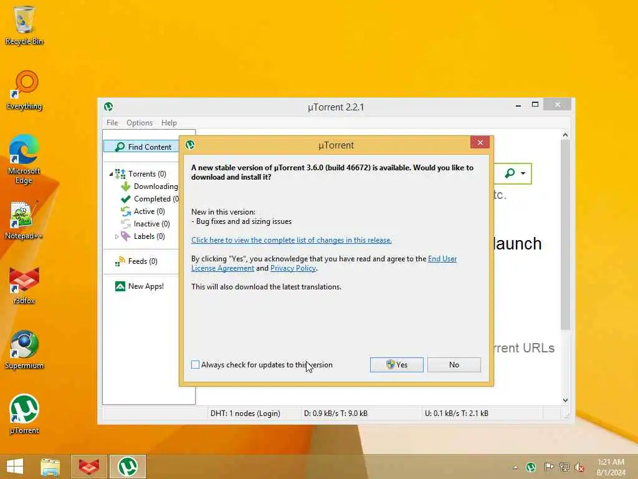Click the muted volume tray icon
This screenshot has height=479, width=638.
(x=579, y=467)
